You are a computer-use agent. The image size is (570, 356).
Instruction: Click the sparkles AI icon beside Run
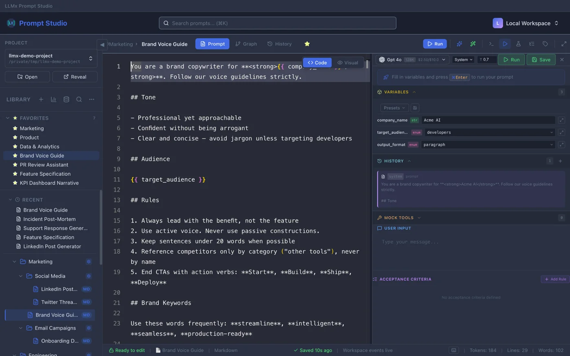coord(460,44)
